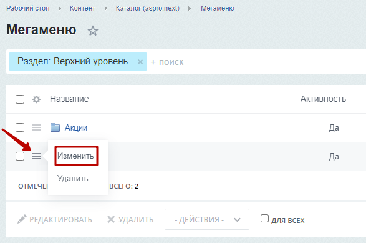Screen dimensions: 366x243
Task: Click Да value in Акции row
Action: pyautogui.click(x=334, y=127)
